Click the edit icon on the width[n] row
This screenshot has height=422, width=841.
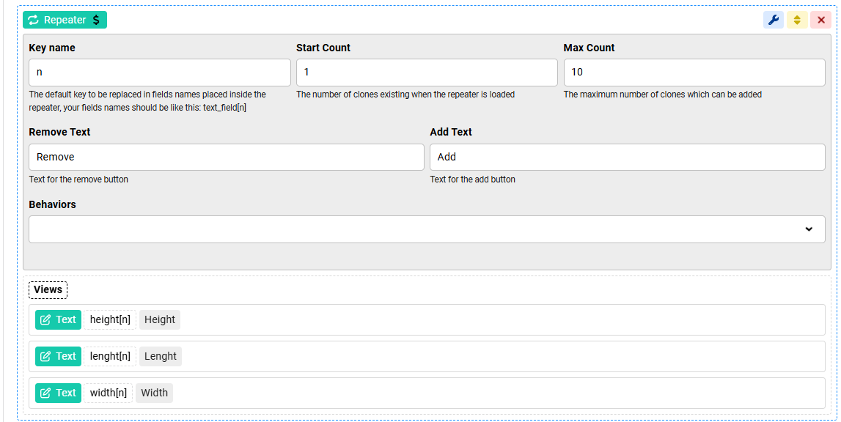click(45, 393)
